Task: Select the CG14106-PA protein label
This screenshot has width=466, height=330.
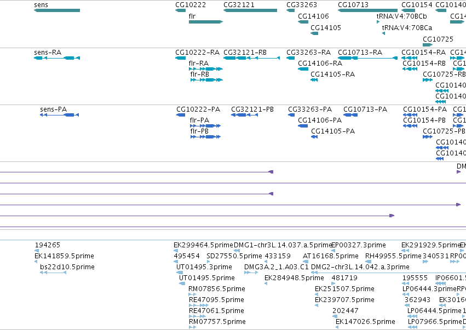Action: pos(320,120)
